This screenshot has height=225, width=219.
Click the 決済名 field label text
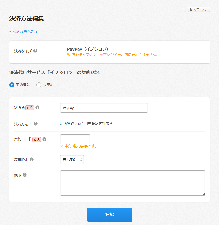pos(19,107)
